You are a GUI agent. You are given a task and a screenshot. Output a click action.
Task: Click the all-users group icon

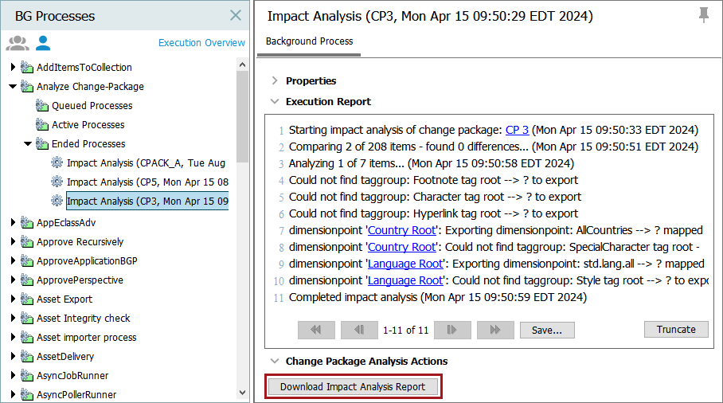click(17, 43)
